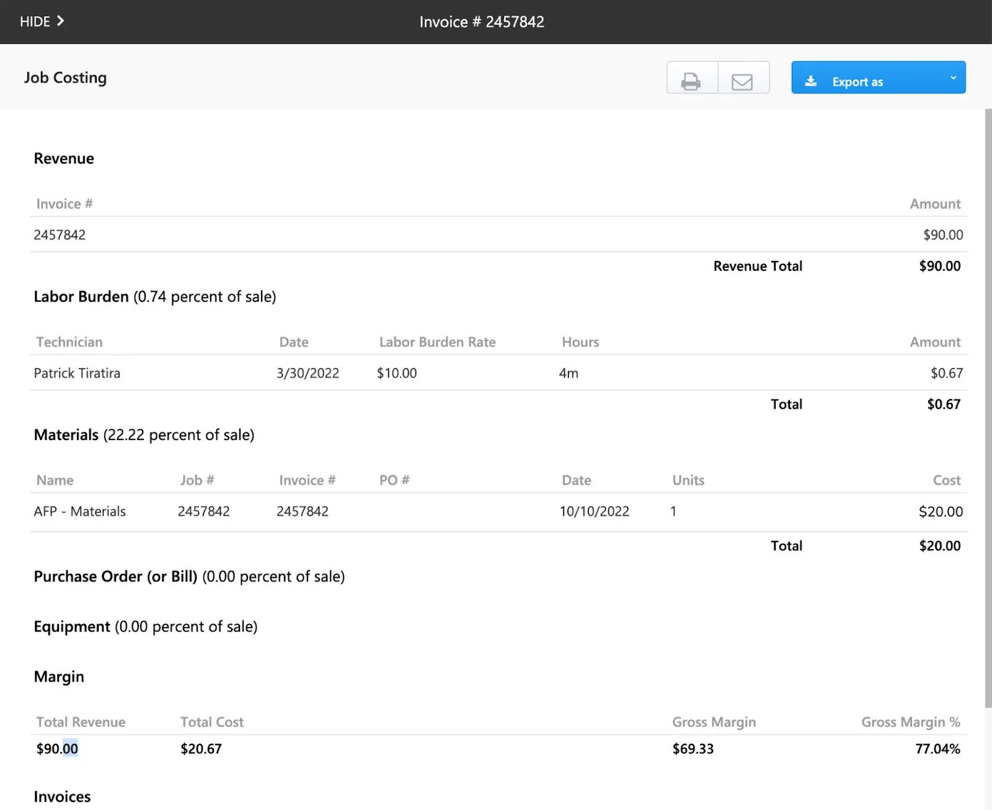
Task: Select the Job Costing header
Action: click(65, 77)
